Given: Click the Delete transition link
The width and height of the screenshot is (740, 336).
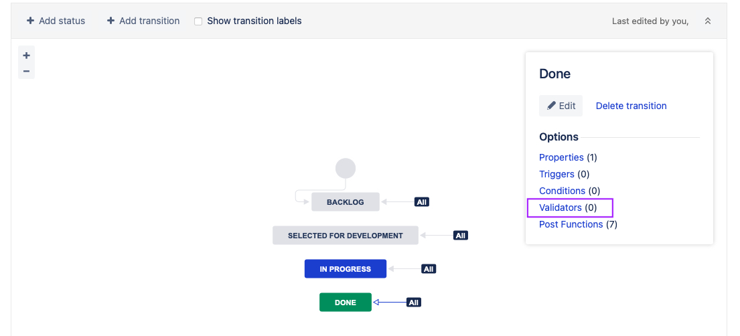Looking at the screenshot, I should click(631, 106).
